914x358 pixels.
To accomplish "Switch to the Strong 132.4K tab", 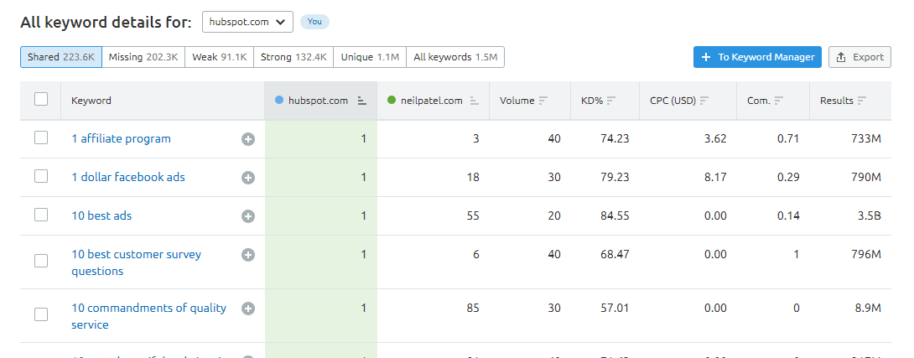I will click(293, 57).
